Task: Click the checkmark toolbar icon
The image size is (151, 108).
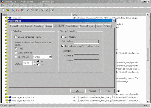Action: (28, 10)
